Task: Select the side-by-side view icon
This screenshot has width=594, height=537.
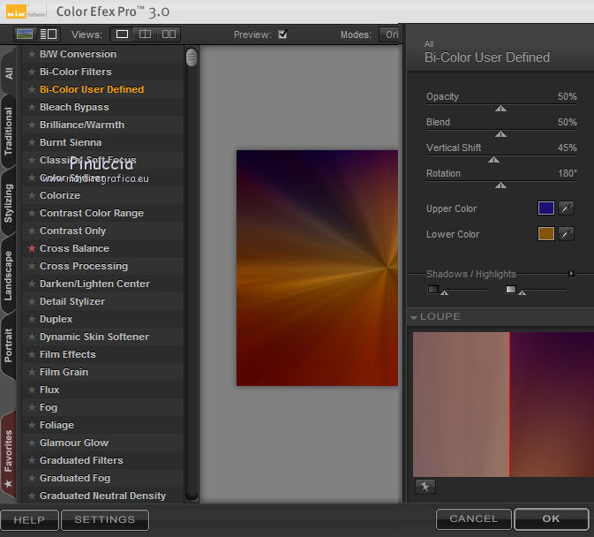Action: (x=168, y=34)
